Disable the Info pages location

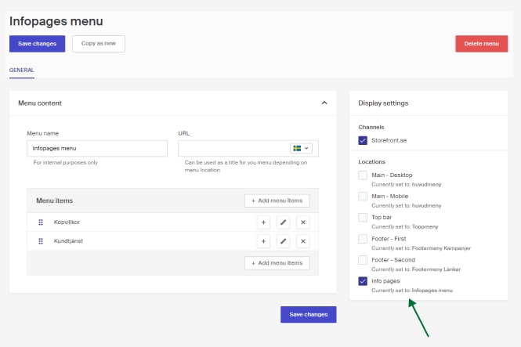coord(363,280)
